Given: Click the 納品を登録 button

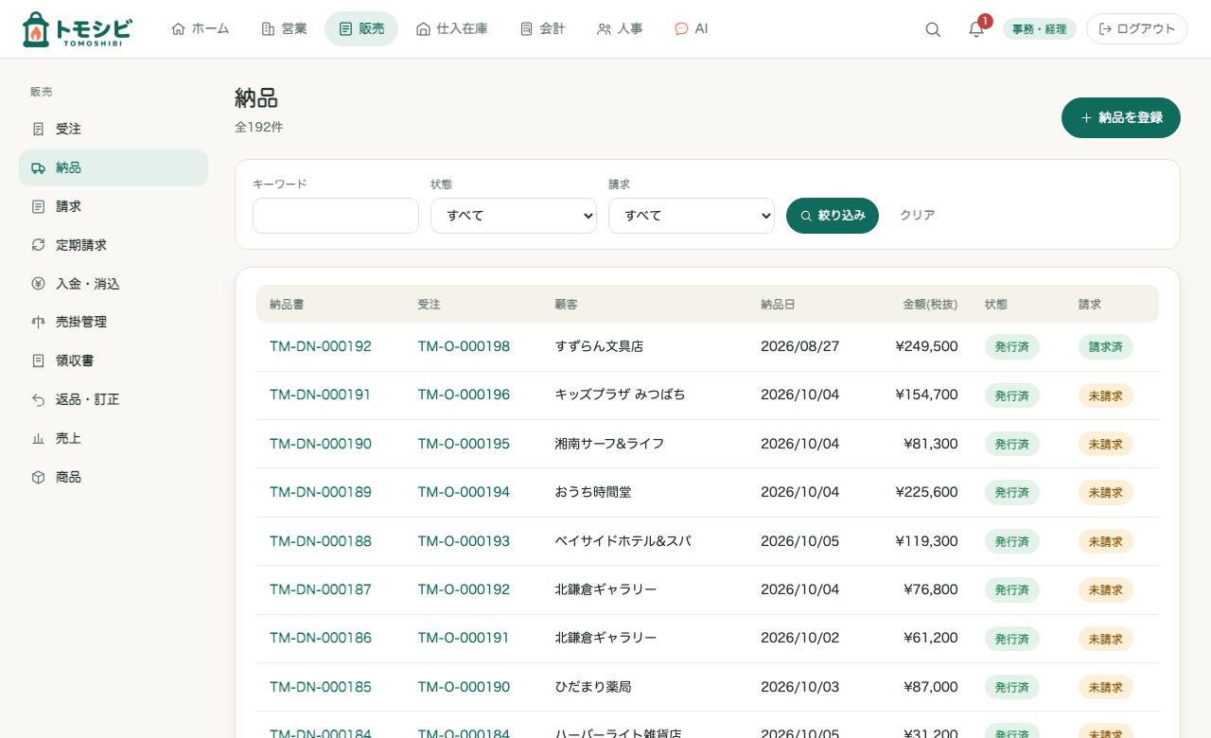Looking at the screenshot, I should point(1121,118).
